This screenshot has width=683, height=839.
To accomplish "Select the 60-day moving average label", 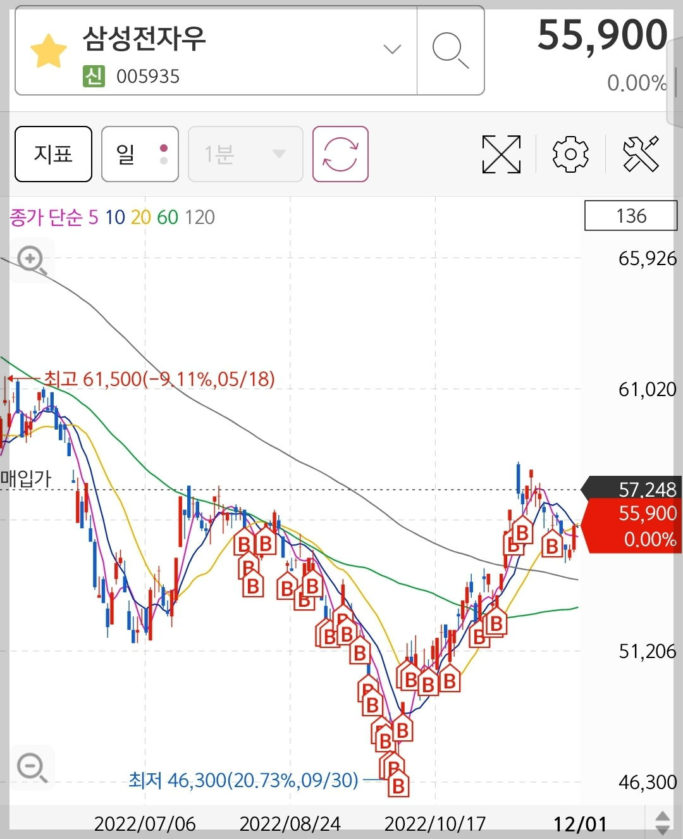I will [168, 218].
